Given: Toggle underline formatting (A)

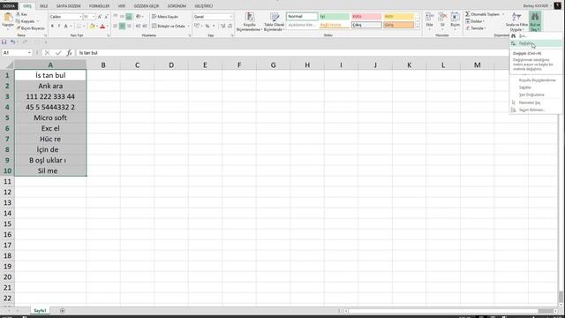Looking at the screenshot, I should point(66,26).
